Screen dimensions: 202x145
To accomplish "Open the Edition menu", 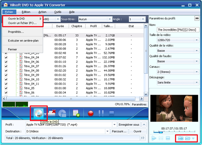I will tap(26, 12).
